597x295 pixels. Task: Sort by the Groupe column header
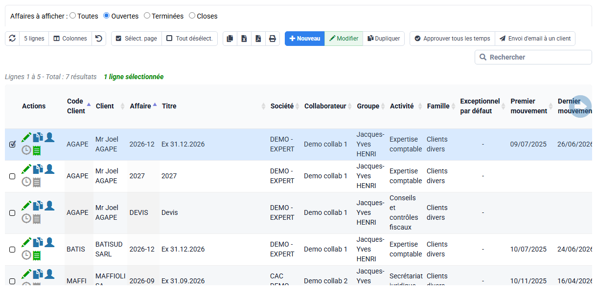click(x=371, y=106)
